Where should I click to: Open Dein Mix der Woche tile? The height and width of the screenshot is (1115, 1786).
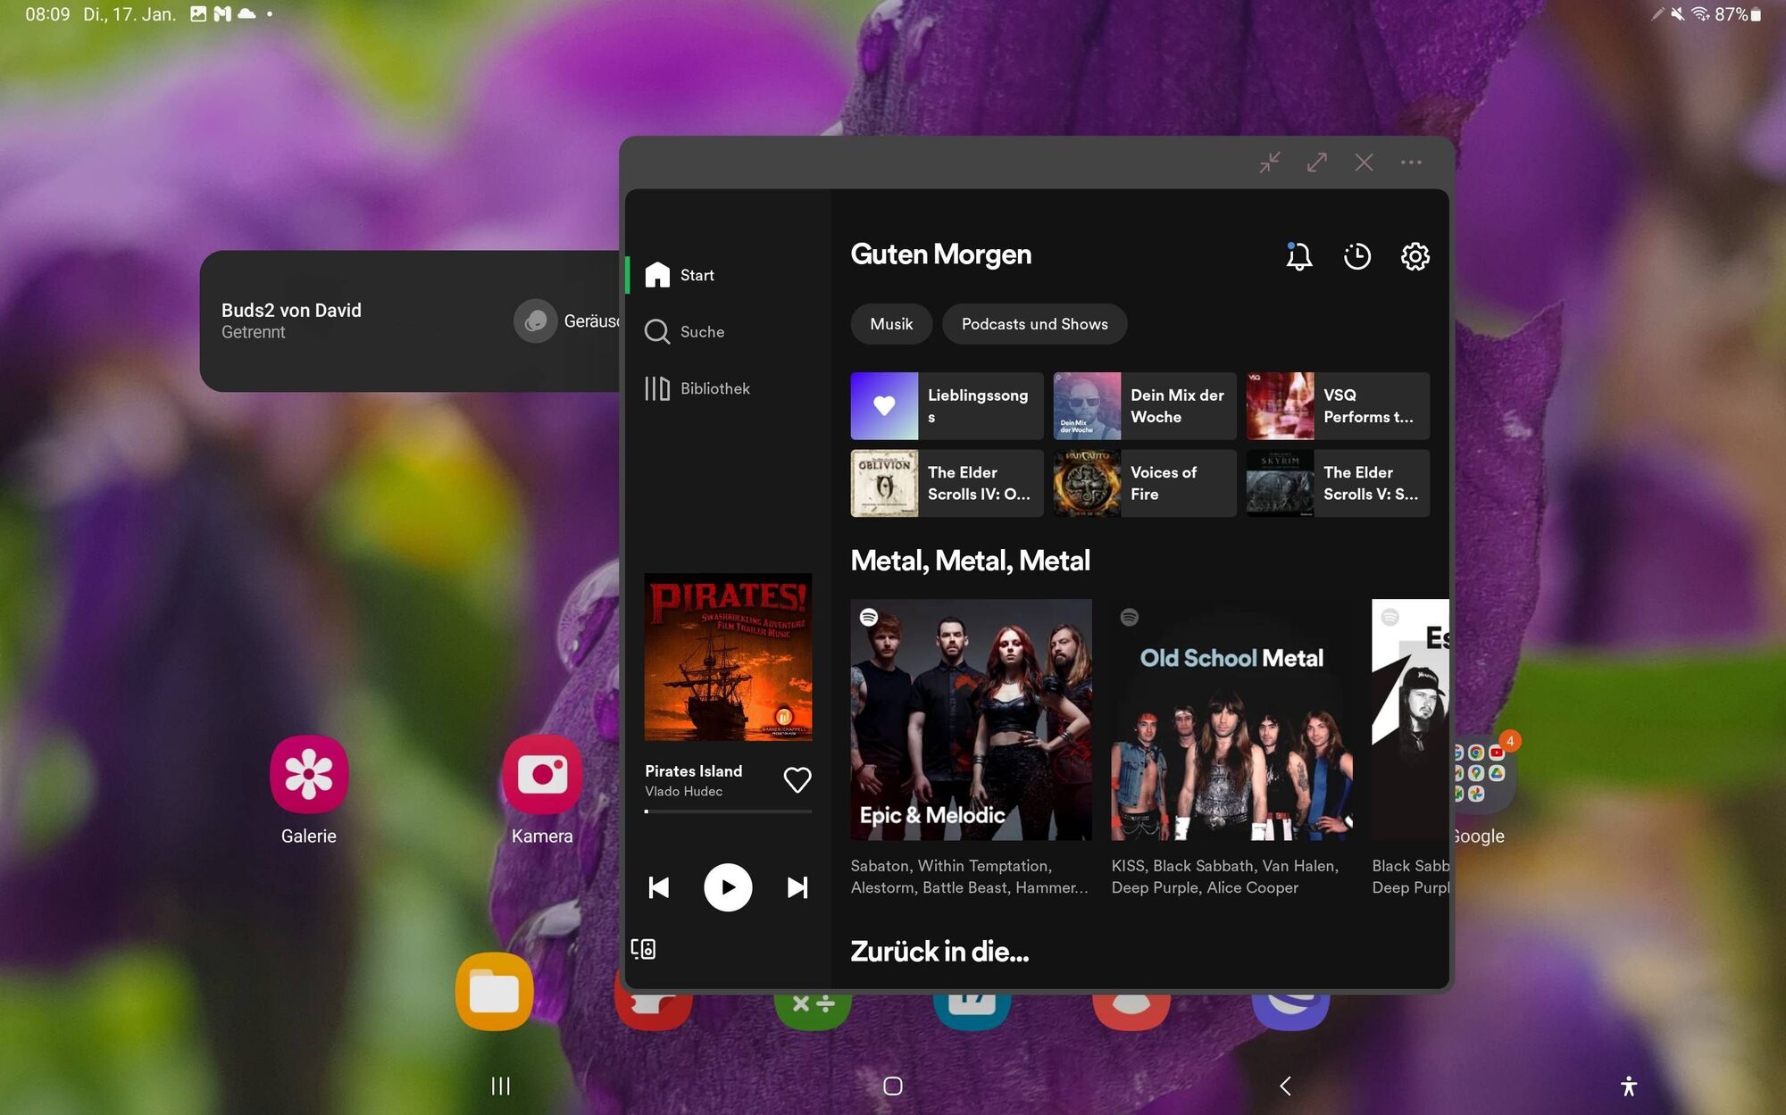(x=1145, y=406)
